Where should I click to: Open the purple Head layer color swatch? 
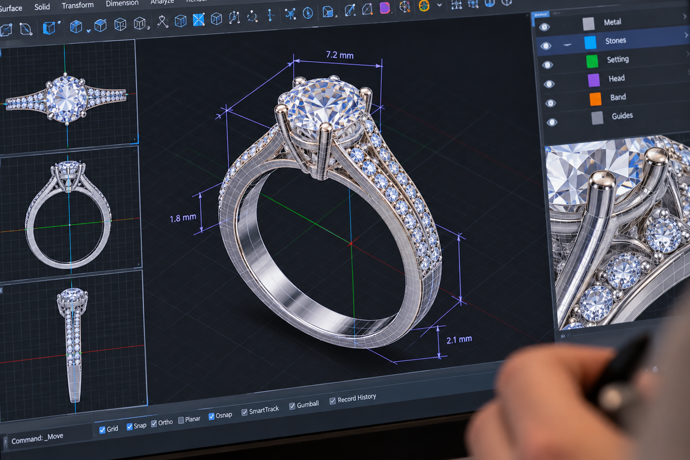point(593,80)
